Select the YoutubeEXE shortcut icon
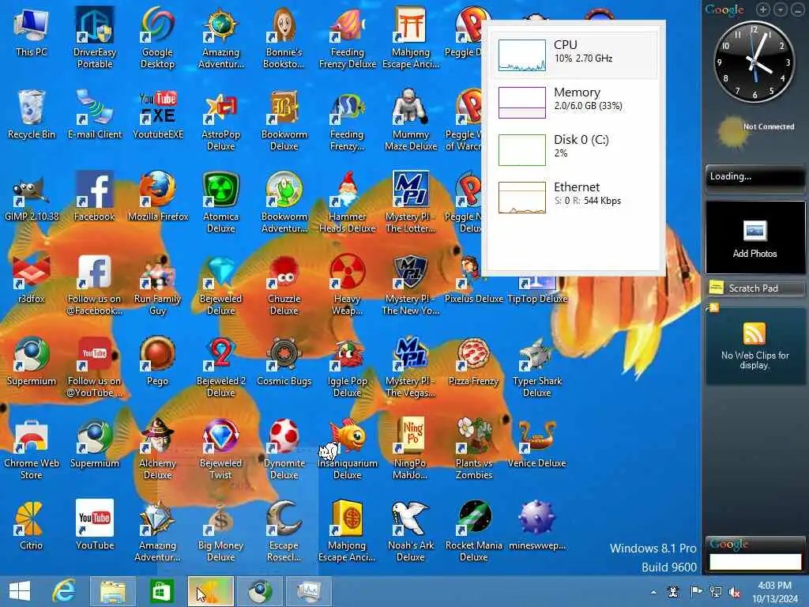 point(158,115)
